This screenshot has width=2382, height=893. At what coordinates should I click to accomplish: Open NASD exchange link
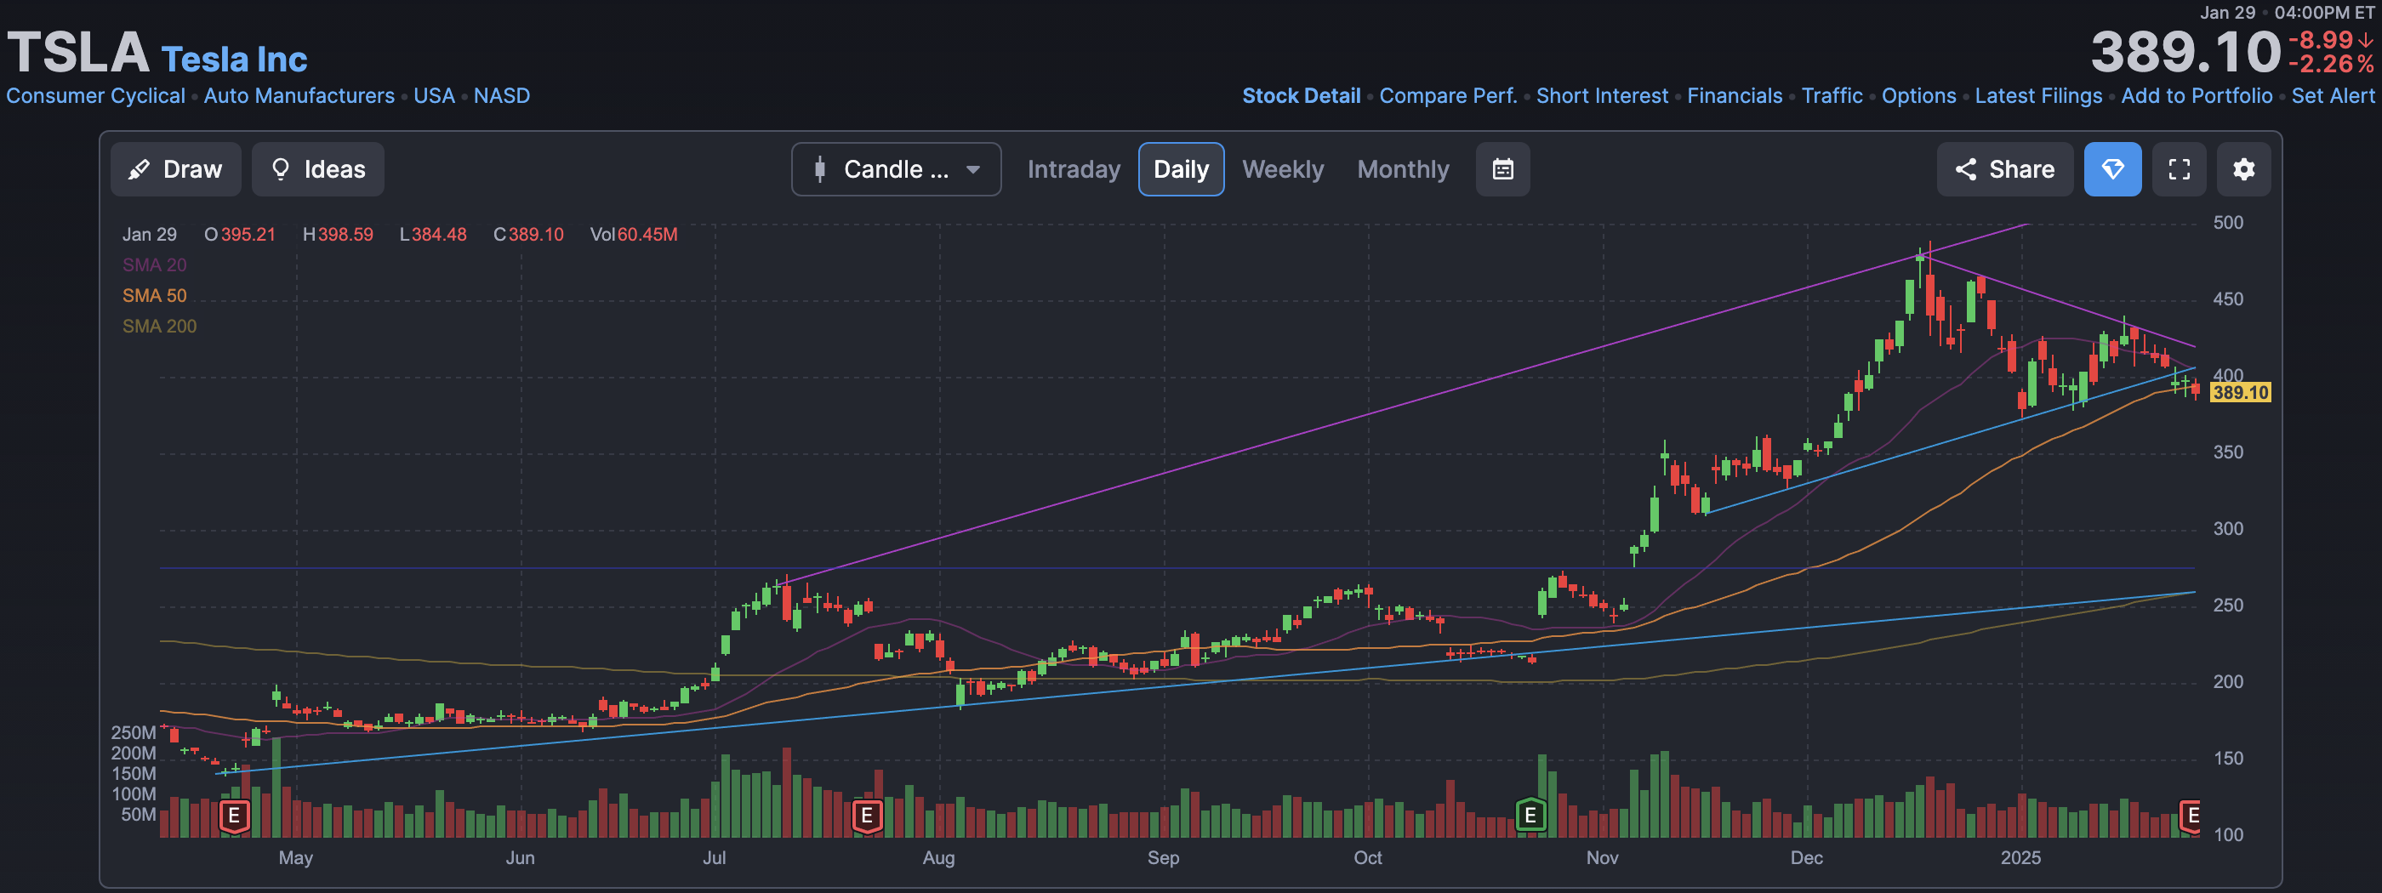(x=501, y=95)
